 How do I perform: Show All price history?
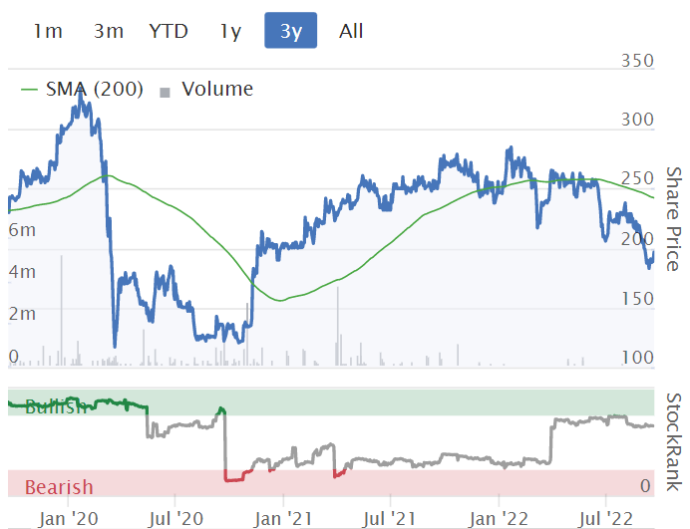351,31
